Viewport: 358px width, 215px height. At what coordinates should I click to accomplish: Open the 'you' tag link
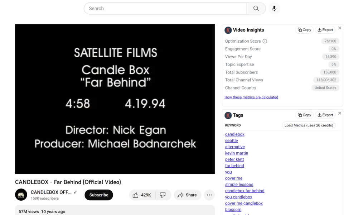228,172
